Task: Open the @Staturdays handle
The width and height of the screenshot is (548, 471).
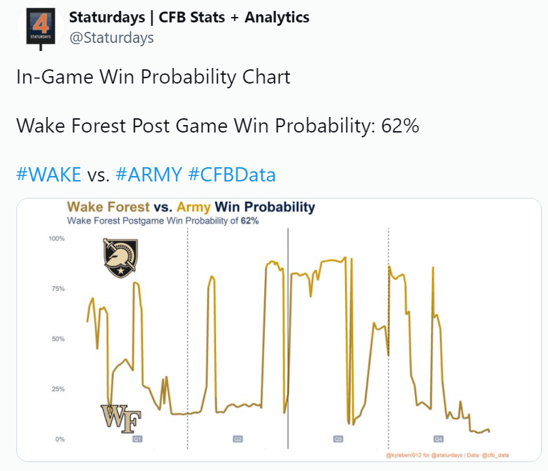Action: [111, 37]
